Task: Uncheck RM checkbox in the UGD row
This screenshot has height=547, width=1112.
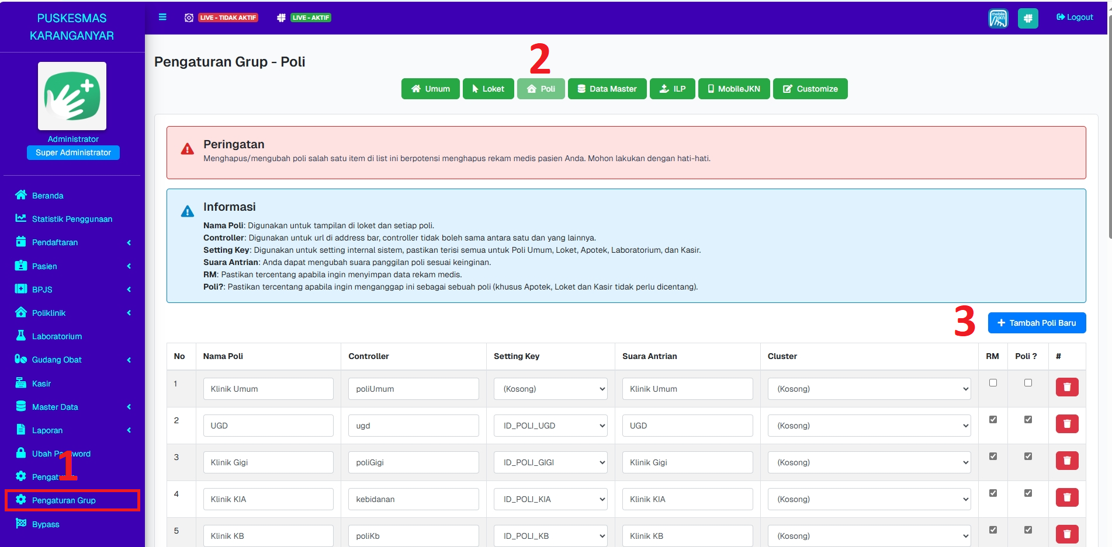Action: point(993,420)
